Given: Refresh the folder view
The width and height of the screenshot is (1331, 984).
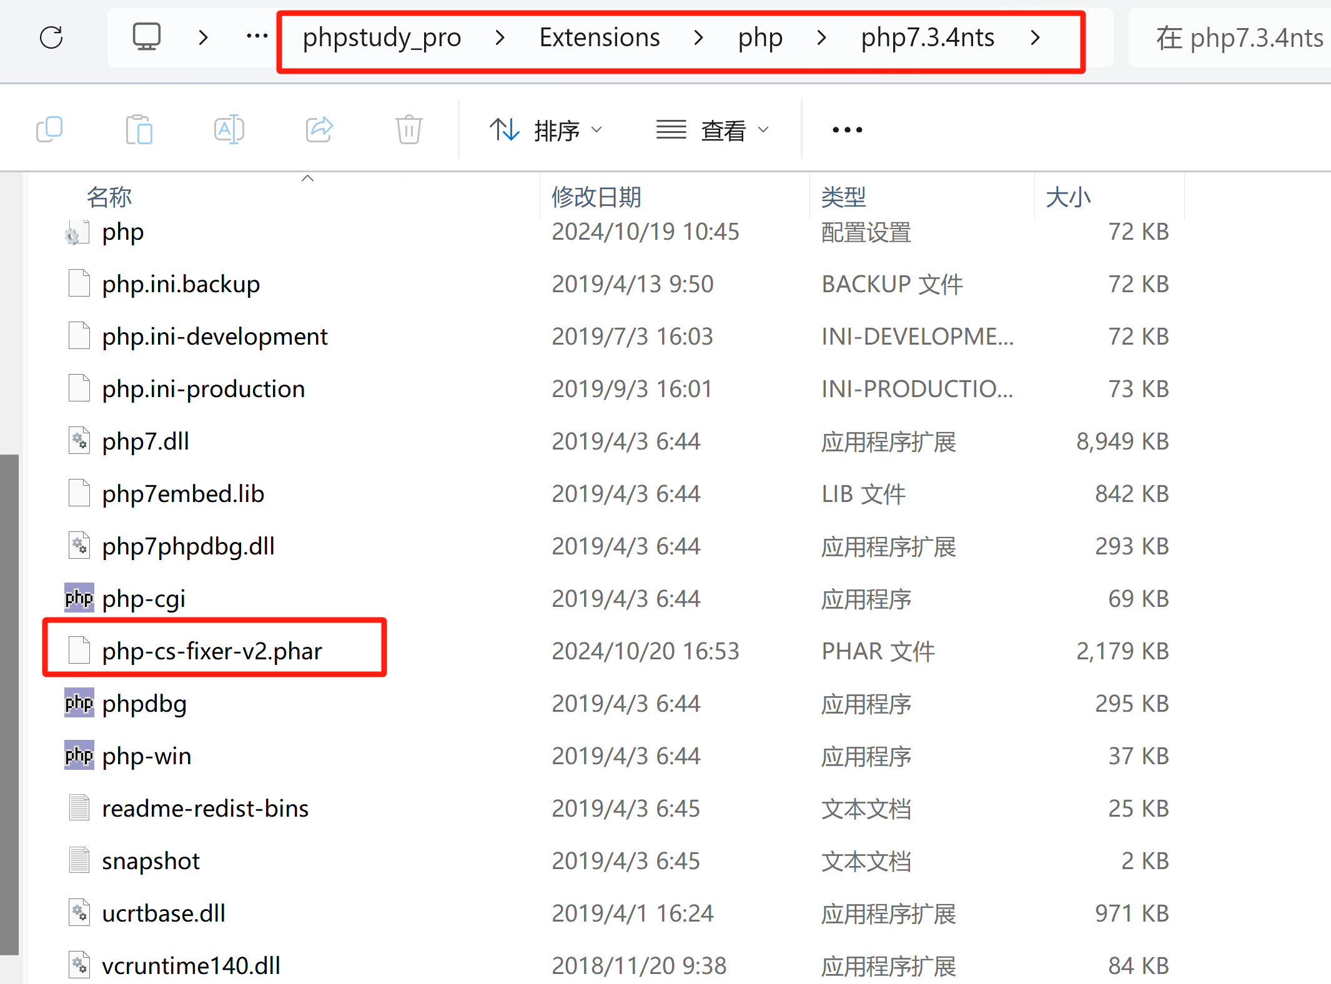Looking at the screenshot, I should [52, 37].
